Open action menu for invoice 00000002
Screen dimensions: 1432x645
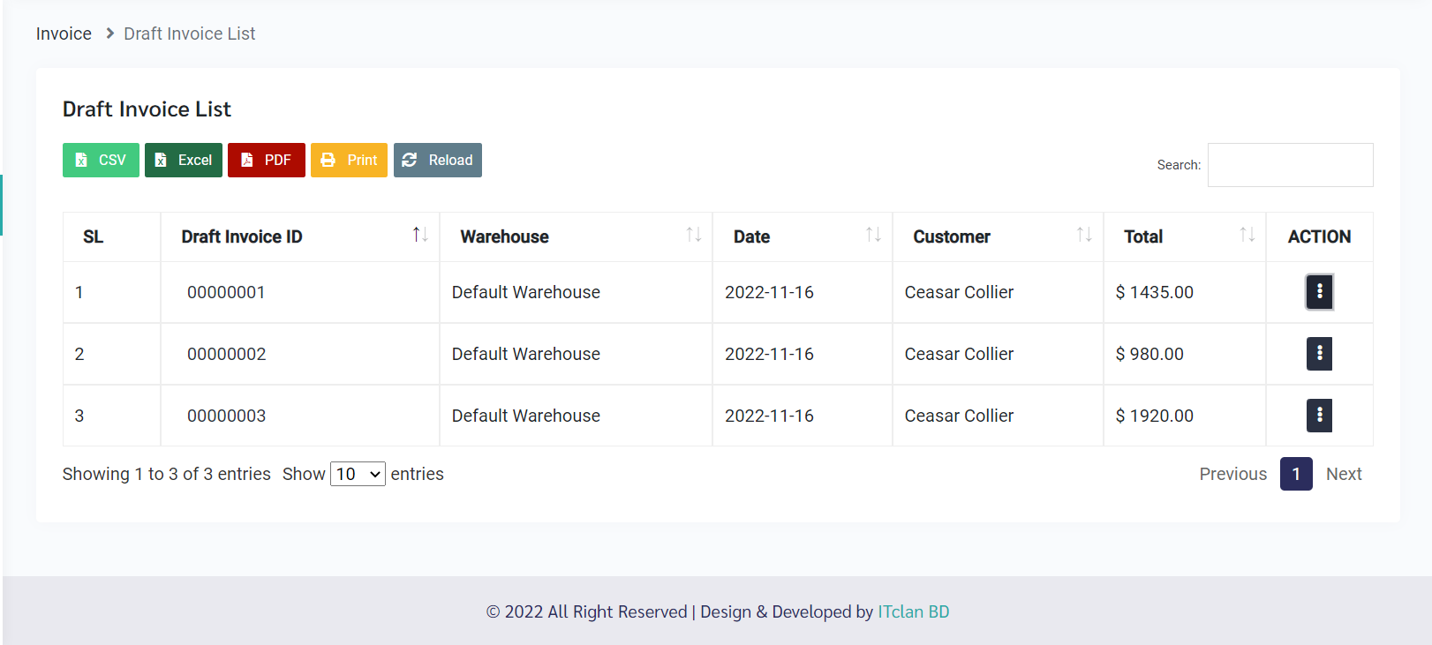pyautogui.click(x=1319, y=354)
